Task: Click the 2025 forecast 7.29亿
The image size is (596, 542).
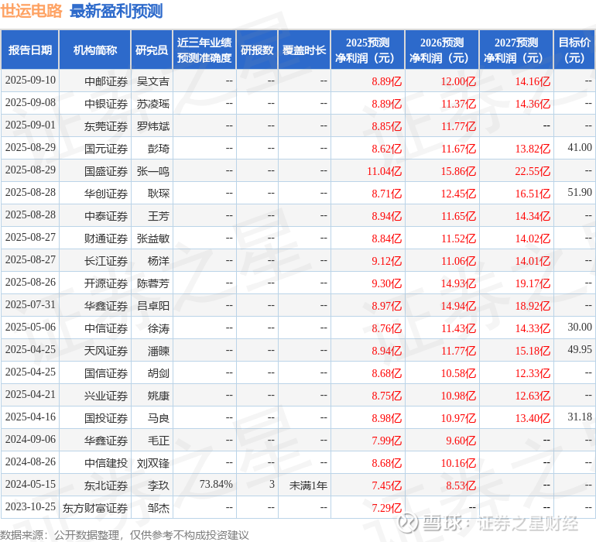Action: click(x=386, y=508)
